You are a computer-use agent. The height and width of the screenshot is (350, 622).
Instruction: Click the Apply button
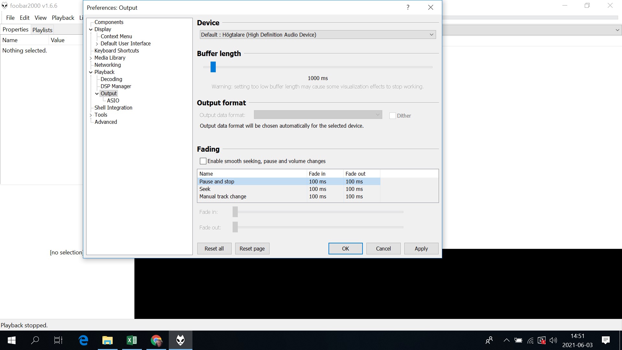pos(421,249)
